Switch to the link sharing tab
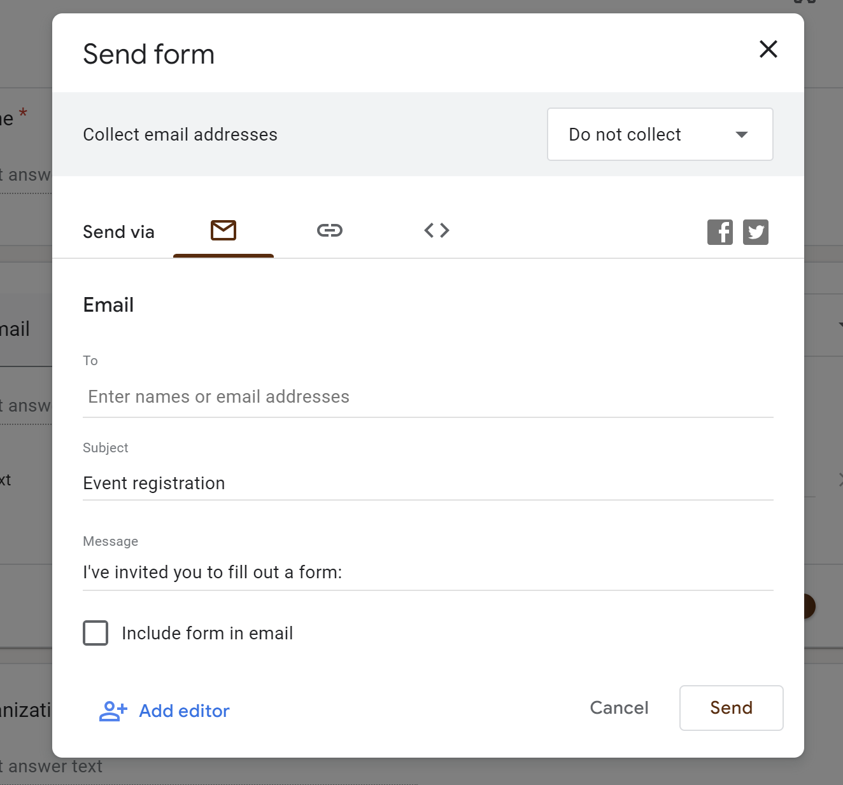Image resolution: width=843 pixels, height=785 pixels. tap(330, 230)
